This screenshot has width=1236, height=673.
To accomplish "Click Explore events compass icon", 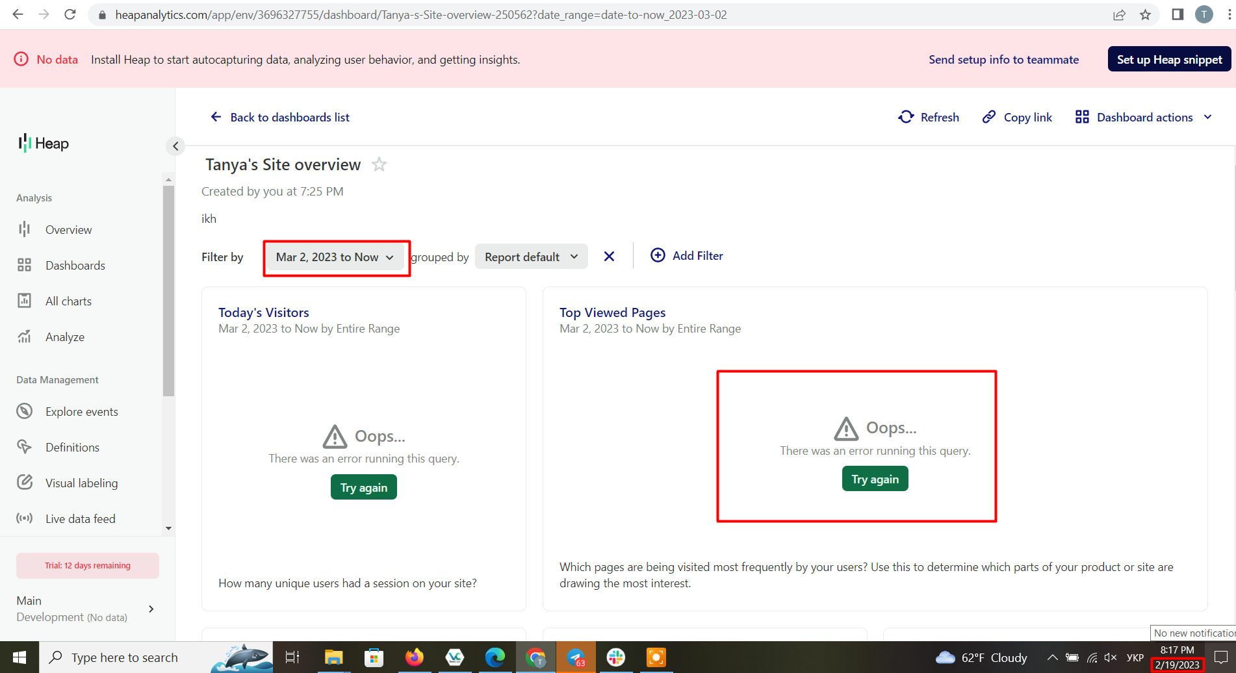I will point(25,411).
